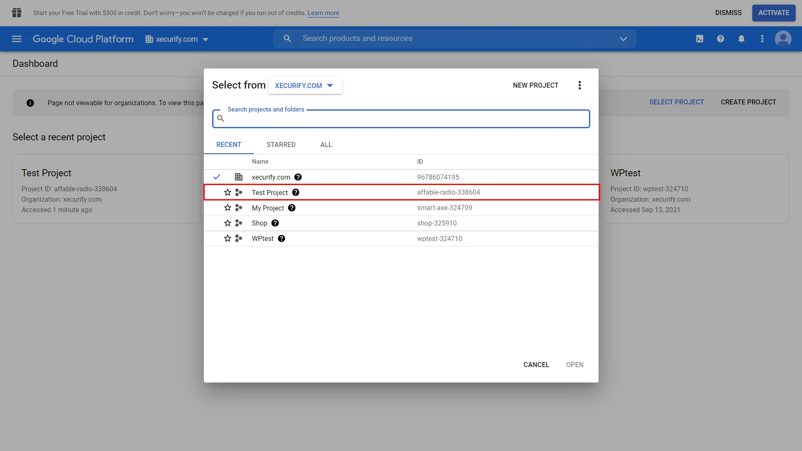Screen dimensions: 802x451
Task: Click the ACTIVATE button
Action: tap(774, 13)
